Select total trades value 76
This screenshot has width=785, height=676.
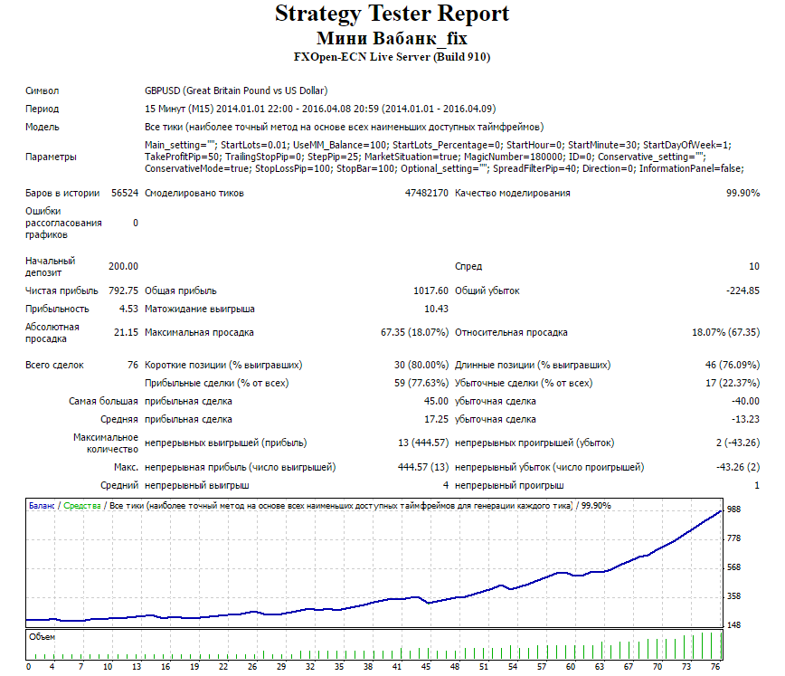[133, 365]
